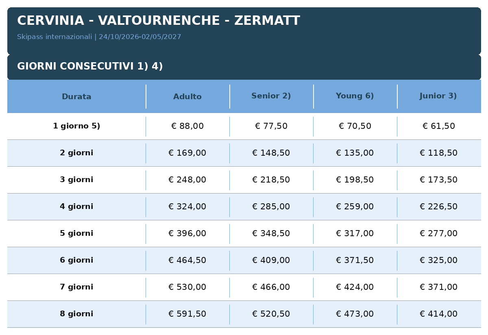
Task: Select the 6 giorni row label
Action: [76, 260]
